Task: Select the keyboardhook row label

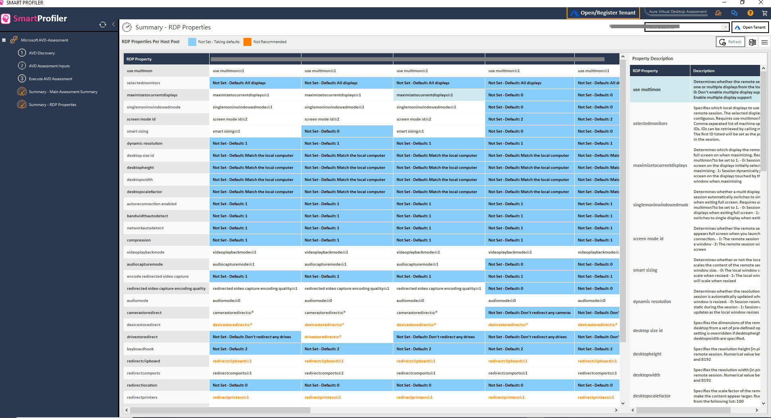Action: [166, 349]
